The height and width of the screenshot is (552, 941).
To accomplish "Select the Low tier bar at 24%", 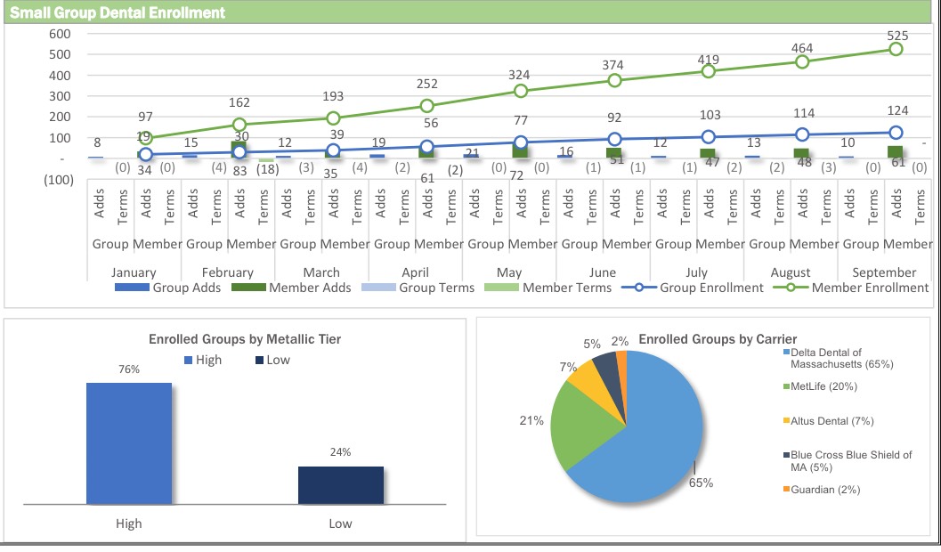I will click(340, 485).
